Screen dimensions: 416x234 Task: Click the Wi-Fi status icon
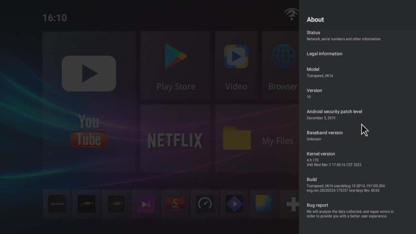click(291, 14)
